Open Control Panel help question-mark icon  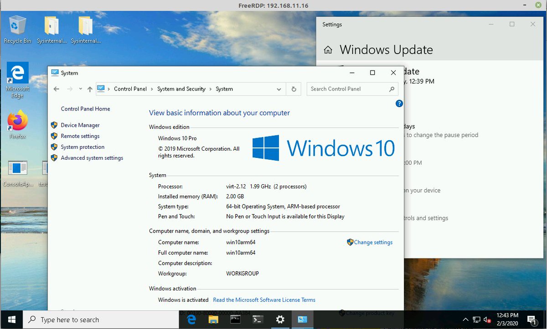click(399, 104)
